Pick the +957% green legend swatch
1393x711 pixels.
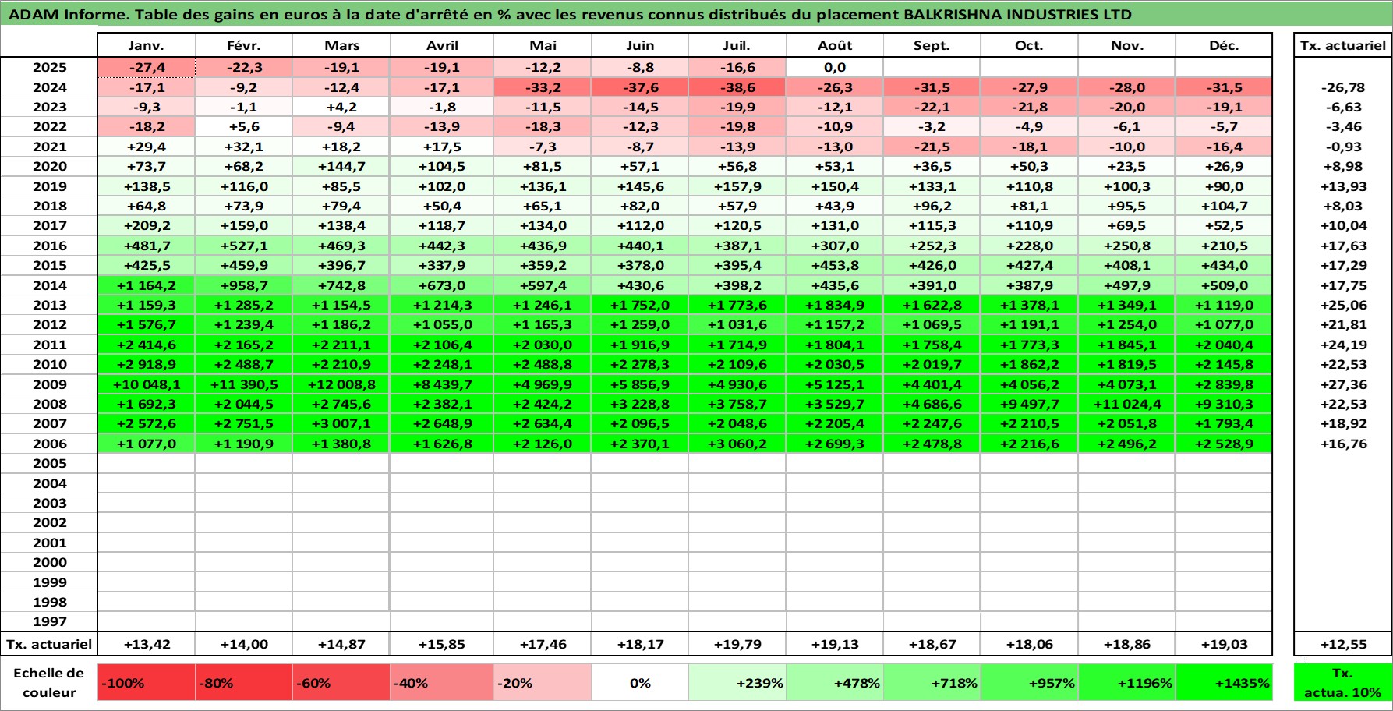coord(1029,683)
